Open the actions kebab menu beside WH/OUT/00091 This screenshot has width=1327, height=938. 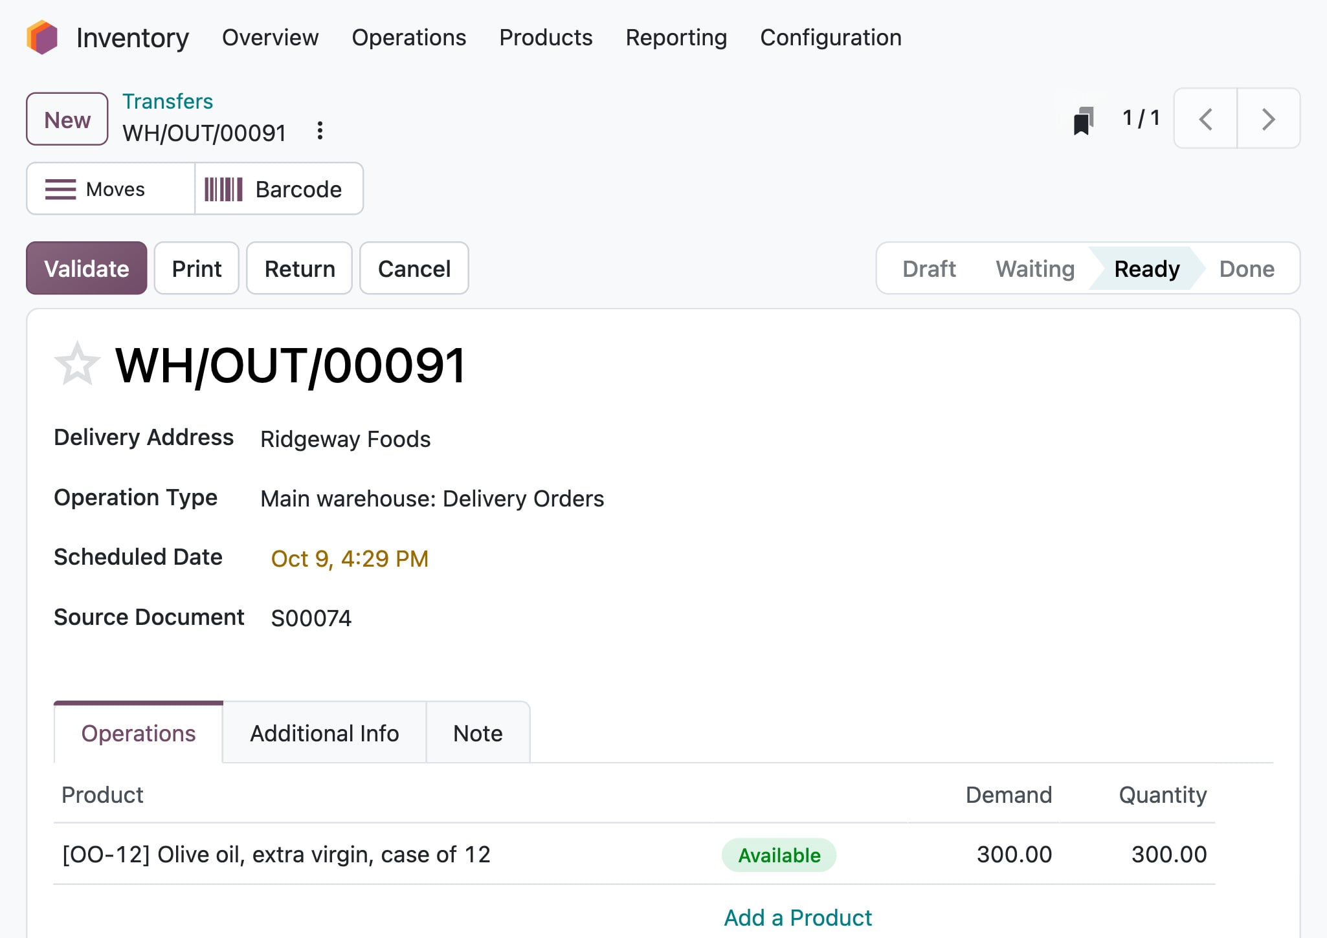pyautogui.click(x=320, y=131)
